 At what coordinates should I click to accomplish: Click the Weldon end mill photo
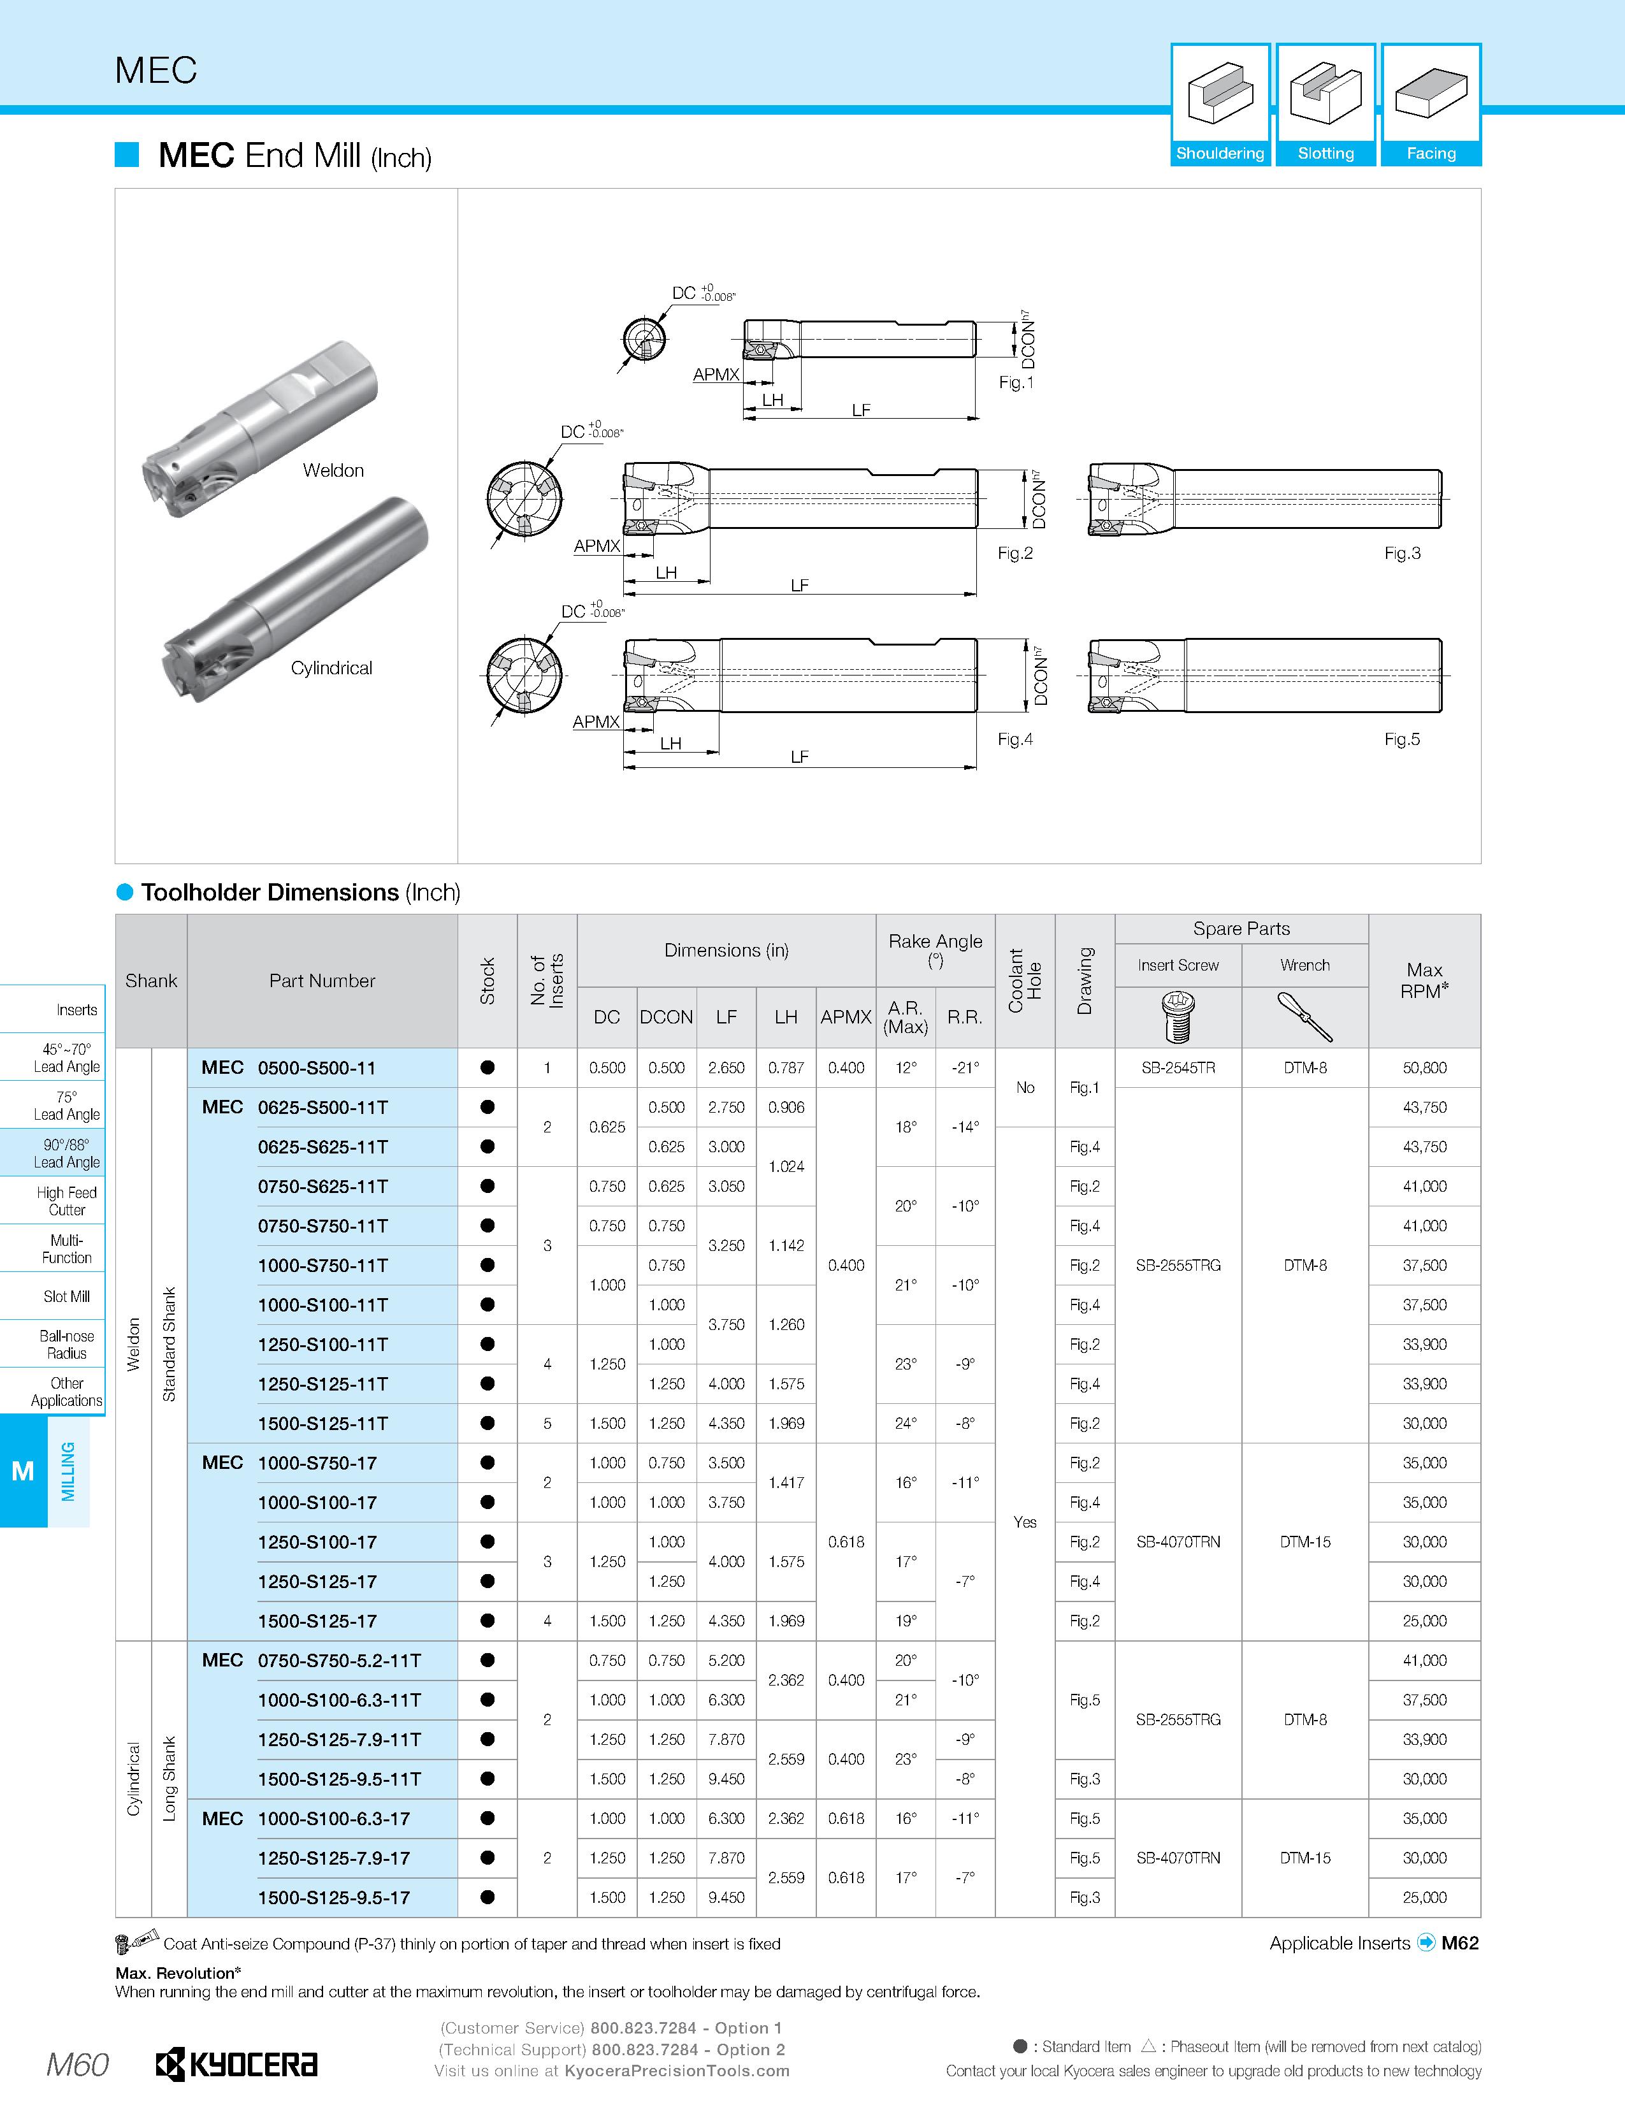[x=260, y=428]
